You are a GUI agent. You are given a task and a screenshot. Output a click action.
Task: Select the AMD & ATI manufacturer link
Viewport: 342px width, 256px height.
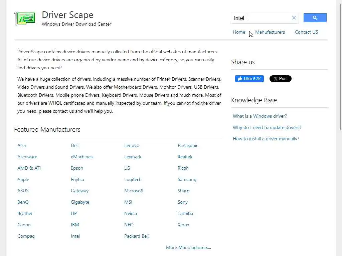29,168
